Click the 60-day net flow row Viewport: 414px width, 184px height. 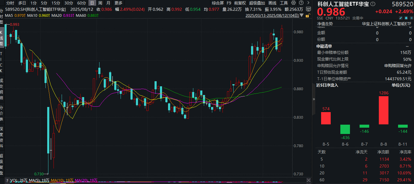364,180
